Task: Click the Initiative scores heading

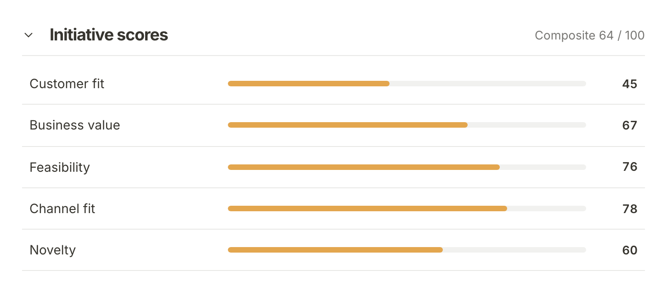Action: 109,35
